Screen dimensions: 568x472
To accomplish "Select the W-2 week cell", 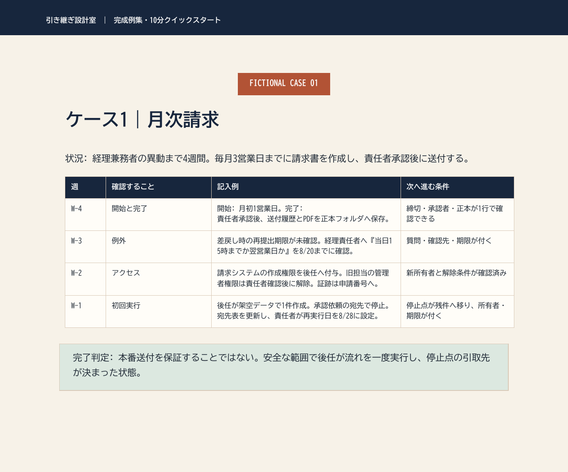I will pos(85,279).
